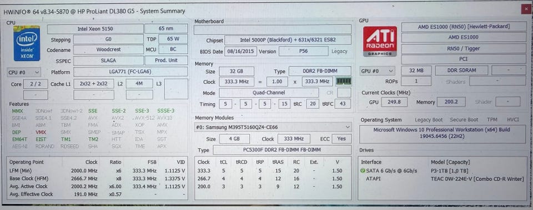Click the DEP feature label
Image resolution: width=533 pixels, height=210 pixels.
[x=16, y=132]
